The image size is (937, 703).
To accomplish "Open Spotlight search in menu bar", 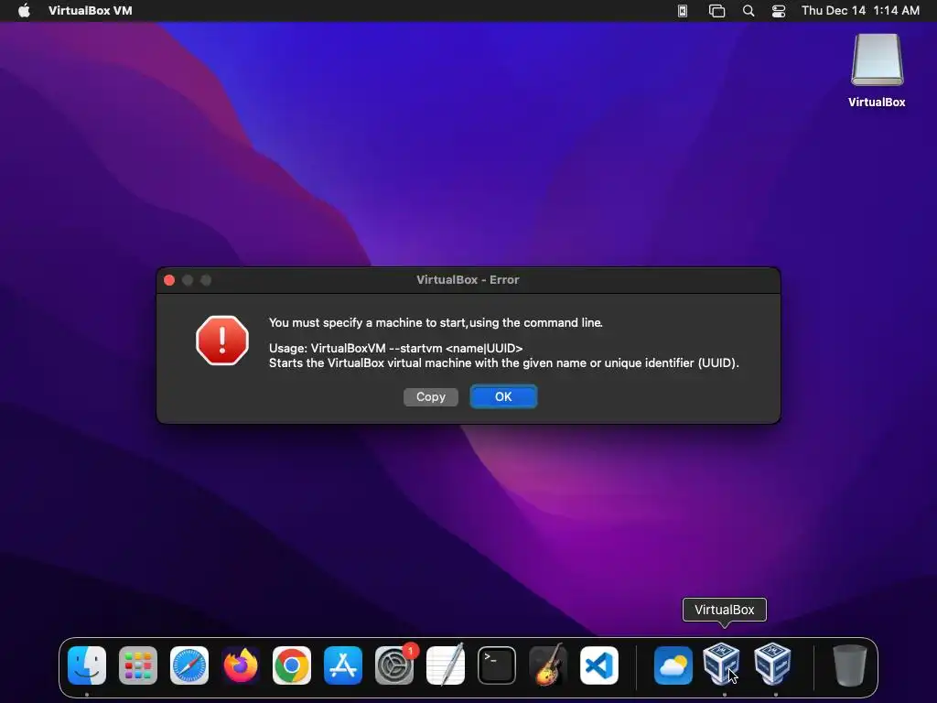I will point(749,11).
